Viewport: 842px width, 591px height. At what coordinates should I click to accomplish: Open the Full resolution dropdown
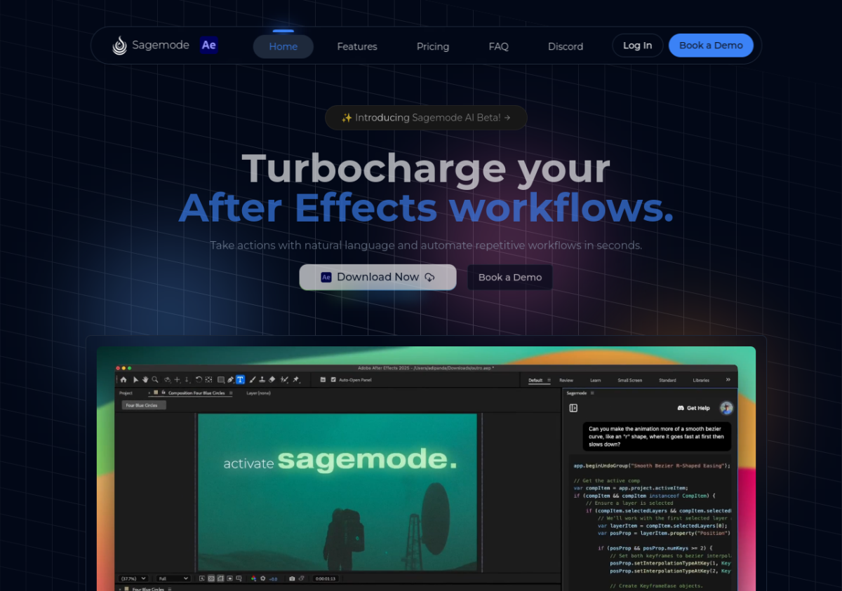pos(173,578)
